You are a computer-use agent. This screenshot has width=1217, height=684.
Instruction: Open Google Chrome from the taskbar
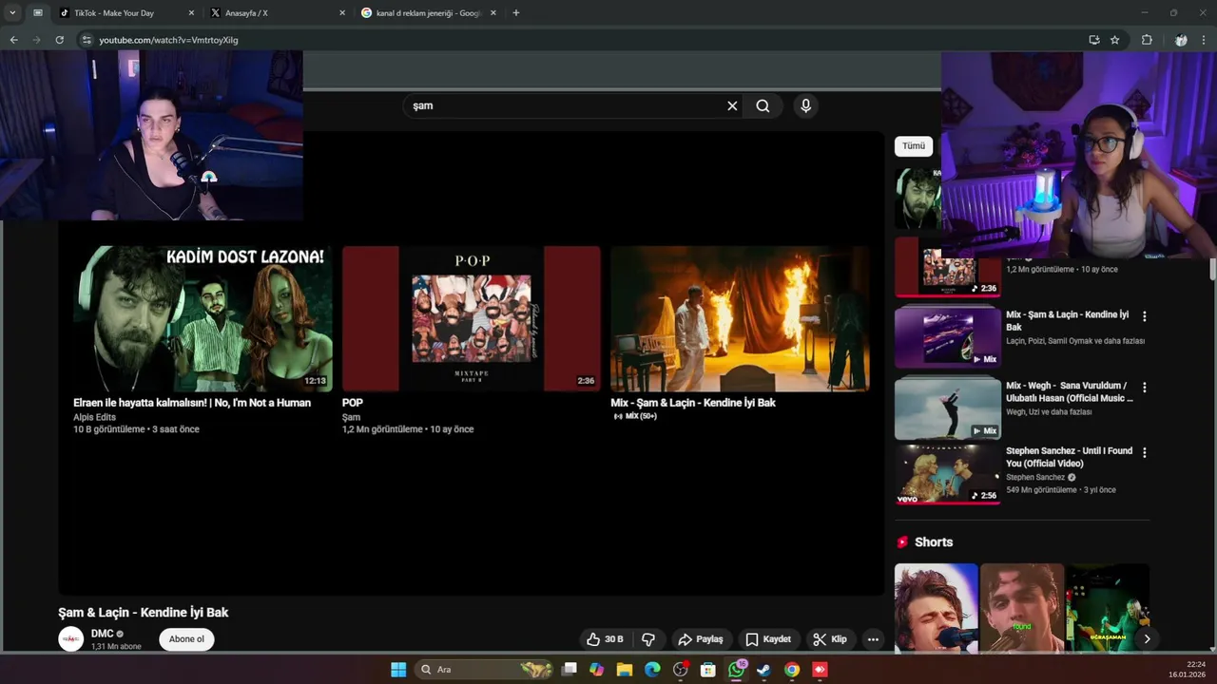coord(792,670)
